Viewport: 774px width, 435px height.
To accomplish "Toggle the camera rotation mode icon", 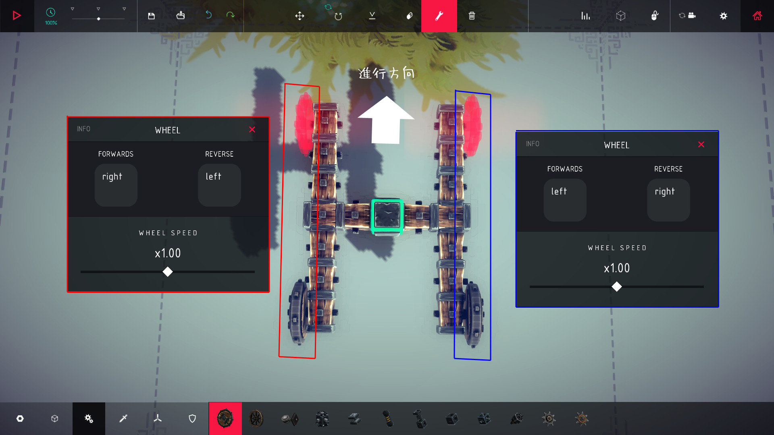I will pos(687,16).
